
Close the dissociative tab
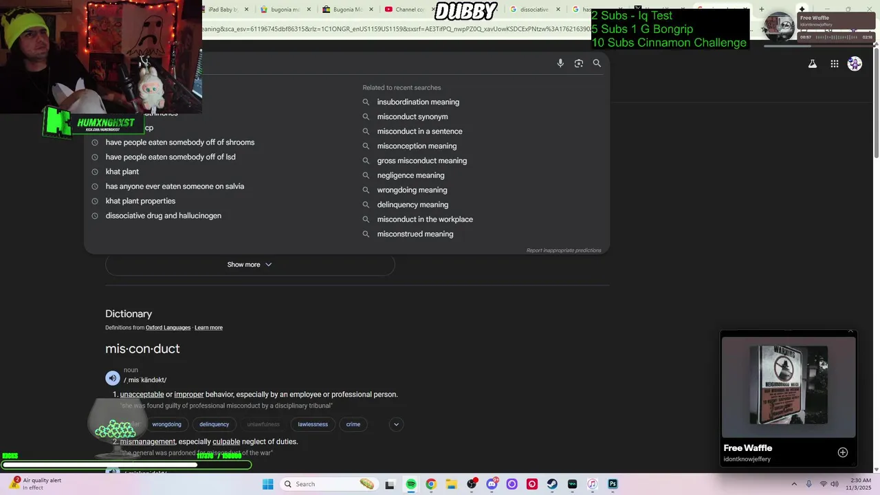coord(558,10)
